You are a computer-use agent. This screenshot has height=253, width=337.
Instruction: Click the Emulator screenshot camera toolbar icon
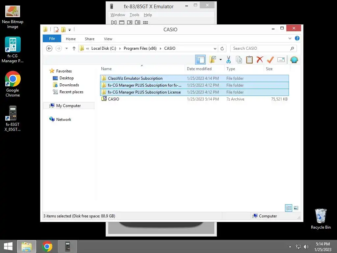pos(138,22)
